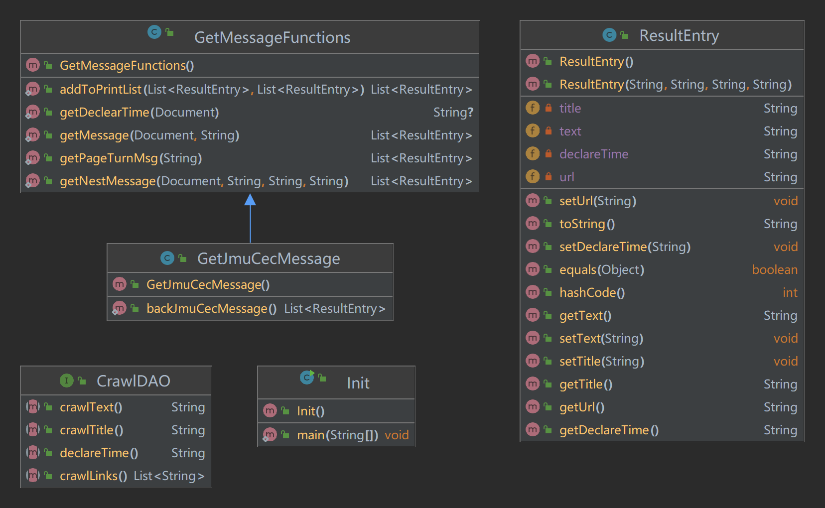The image size is (825, 508).
Task: Click the abstract method icon beside crawlText()
Action: 32,407
